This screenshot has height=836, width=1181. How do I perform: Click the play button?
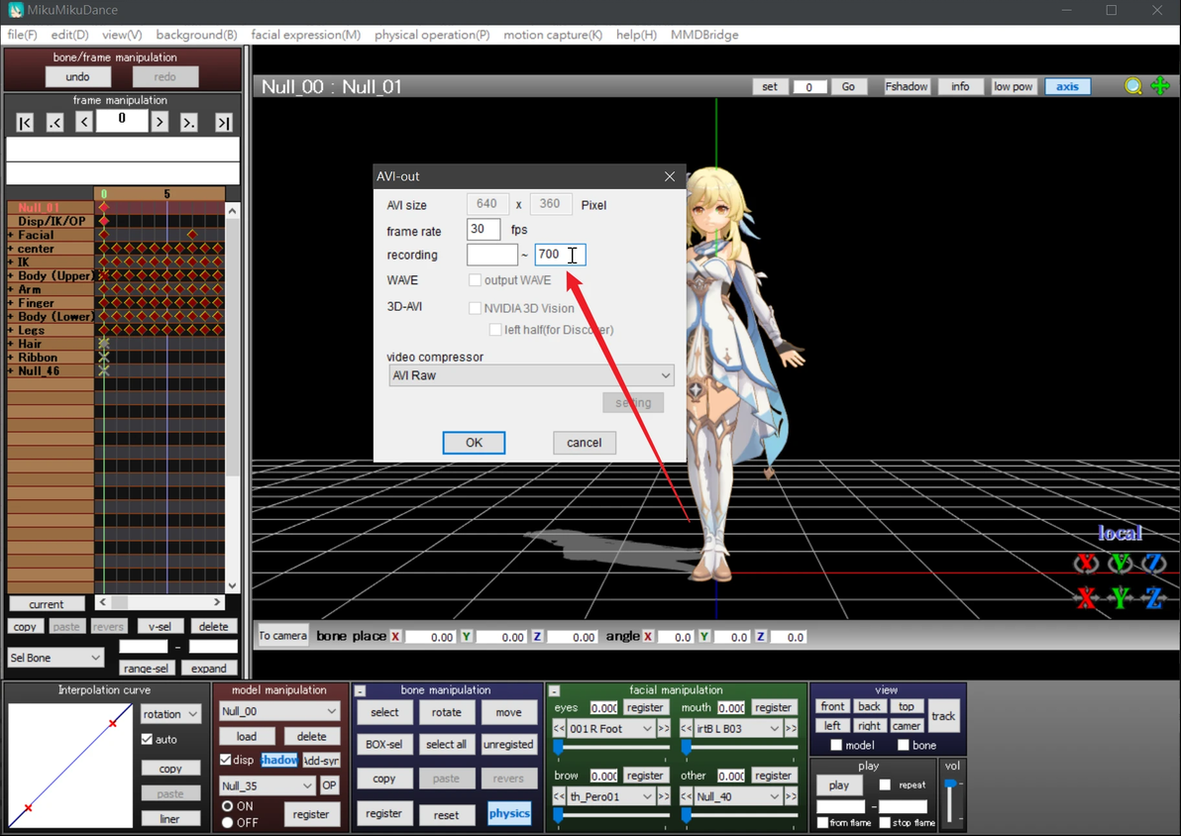[x=839, y=785]
